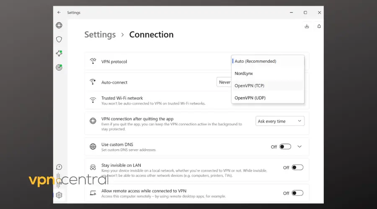Screen dimensions: 377x209
Task: Click the Settings window title text
Action: pyautogui.click(x=74, y=13)
